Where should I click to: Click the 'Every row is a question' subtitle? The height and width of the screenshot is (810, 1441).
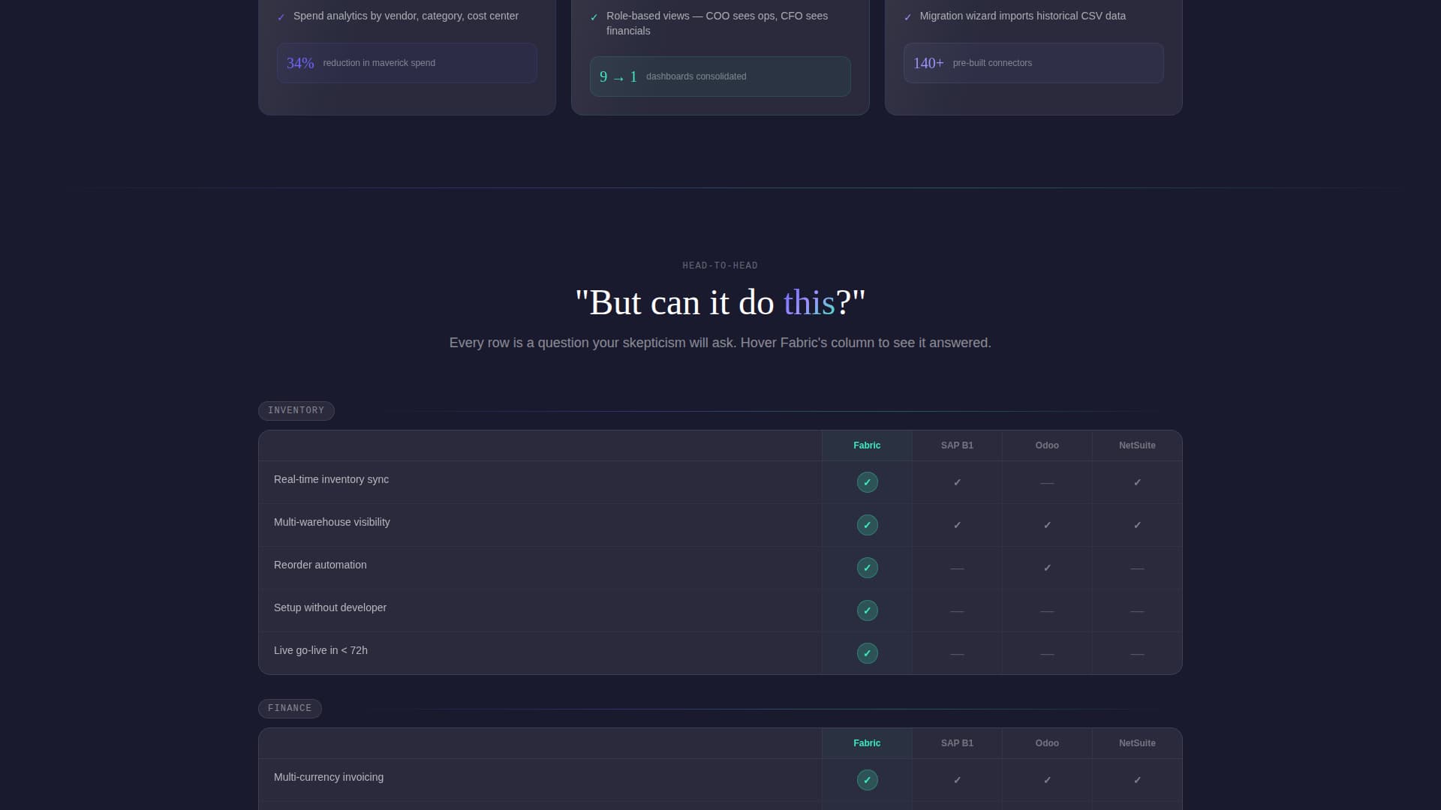[720, 343]
